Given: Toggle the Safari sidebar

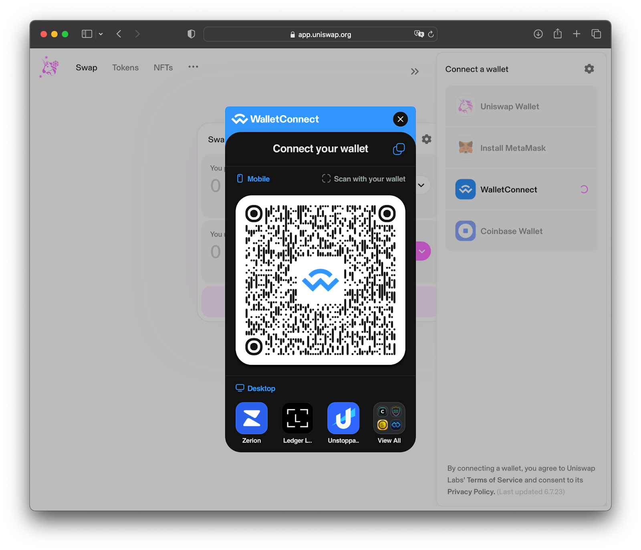Looking at the screenshot, I should tap(87, 34).
